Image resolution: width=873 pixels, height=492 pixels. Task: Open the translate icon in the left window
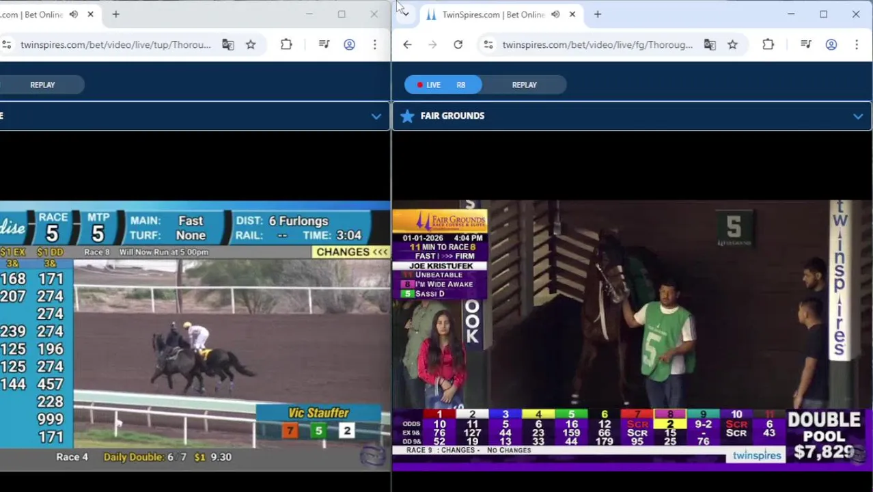227,44
